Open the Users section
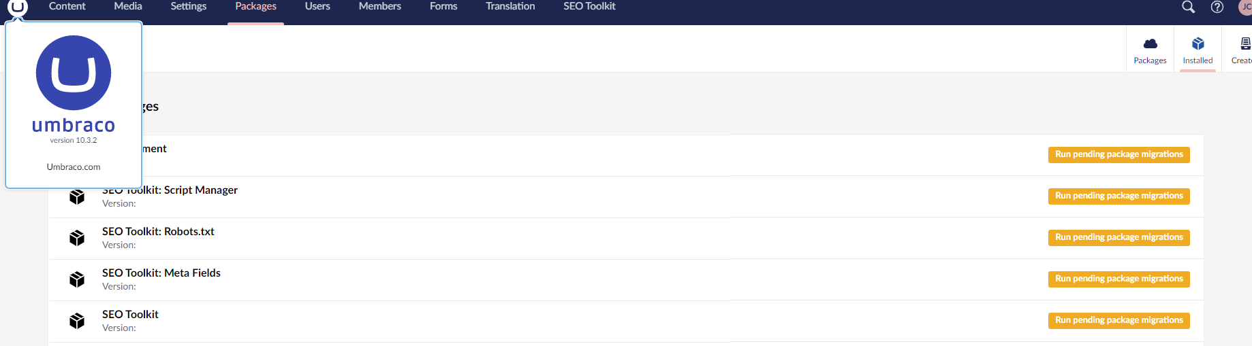The width and height of the screenshot is (1252, 346). pos(317,6)
